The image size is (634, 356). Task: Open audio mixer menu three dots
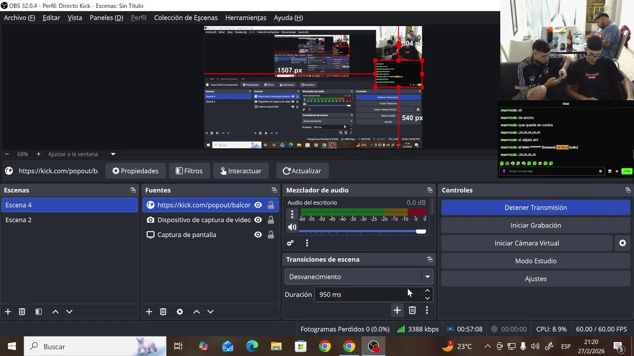point(307,243)
